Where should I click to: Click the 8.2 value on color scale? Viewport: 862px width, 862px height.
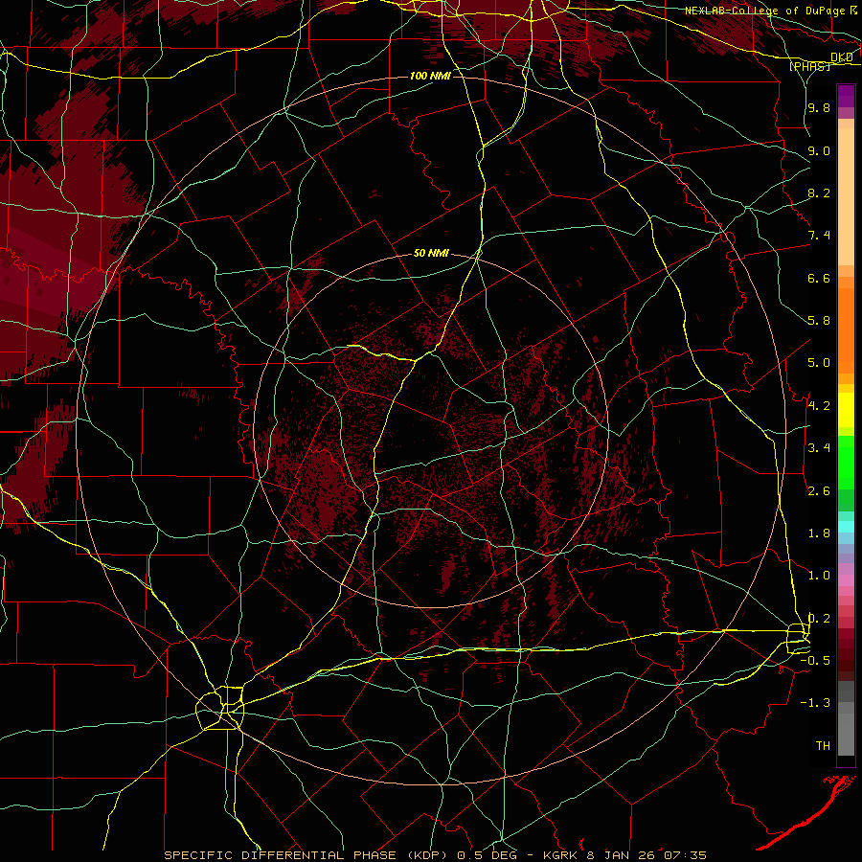(x=819, y=193)
